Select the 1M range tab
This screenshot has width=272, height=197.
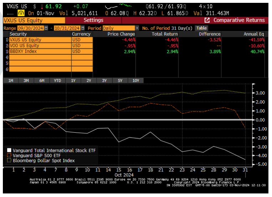pos(11,80)
